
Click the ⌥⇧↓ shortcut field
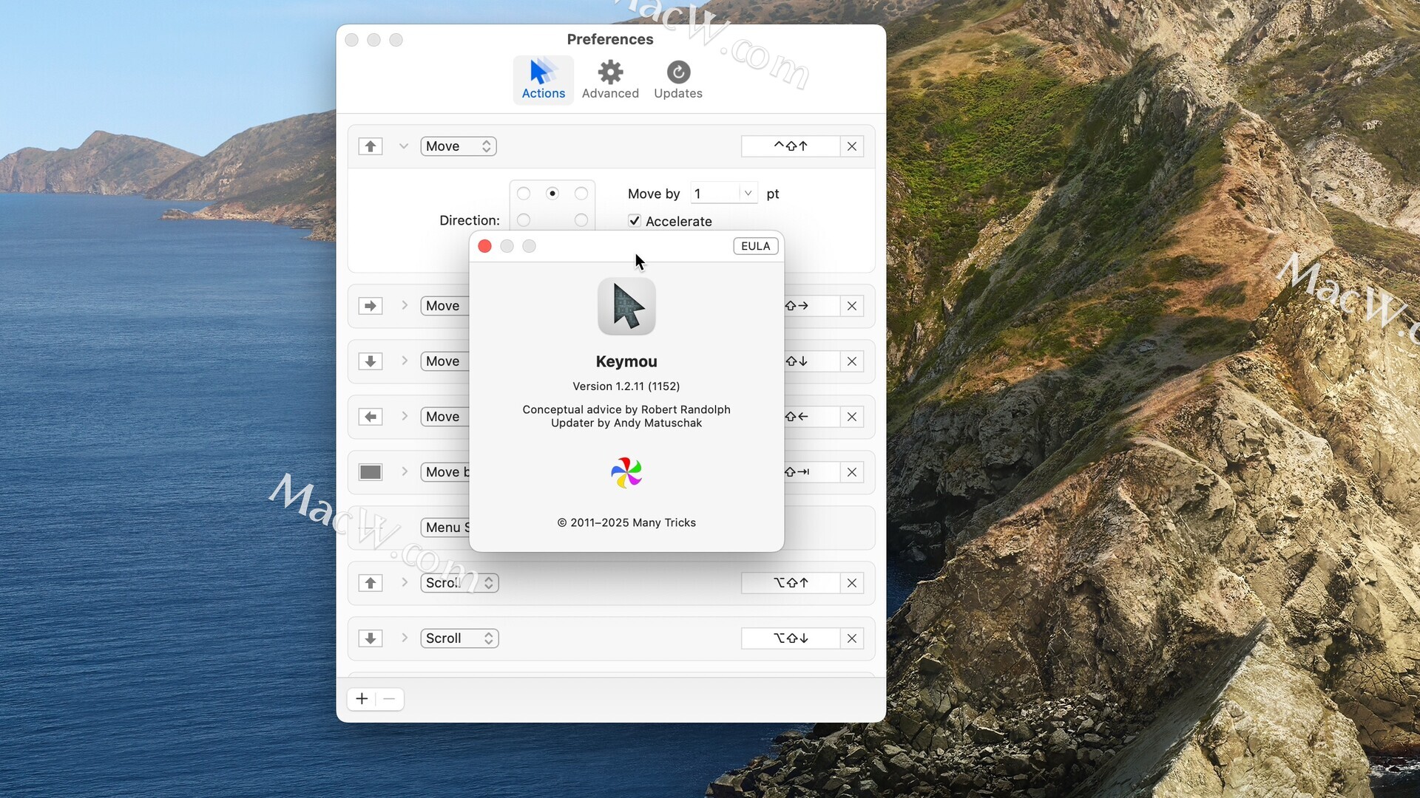[x=791, y=638]
